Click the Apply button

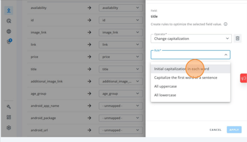pos(234,130)
